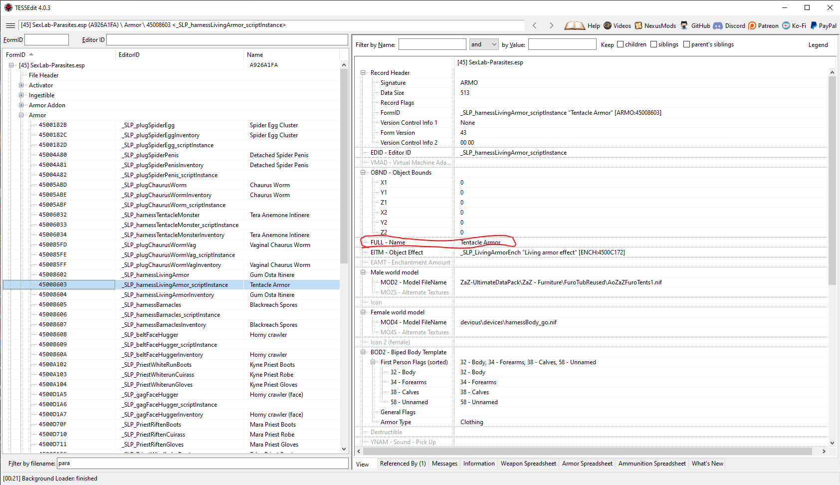
Task: Click the navigate forward arrow
Action: (551, 25)
